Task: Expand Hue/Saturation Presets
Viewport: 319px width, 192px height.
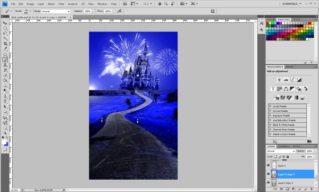Action: pos(271,120)
